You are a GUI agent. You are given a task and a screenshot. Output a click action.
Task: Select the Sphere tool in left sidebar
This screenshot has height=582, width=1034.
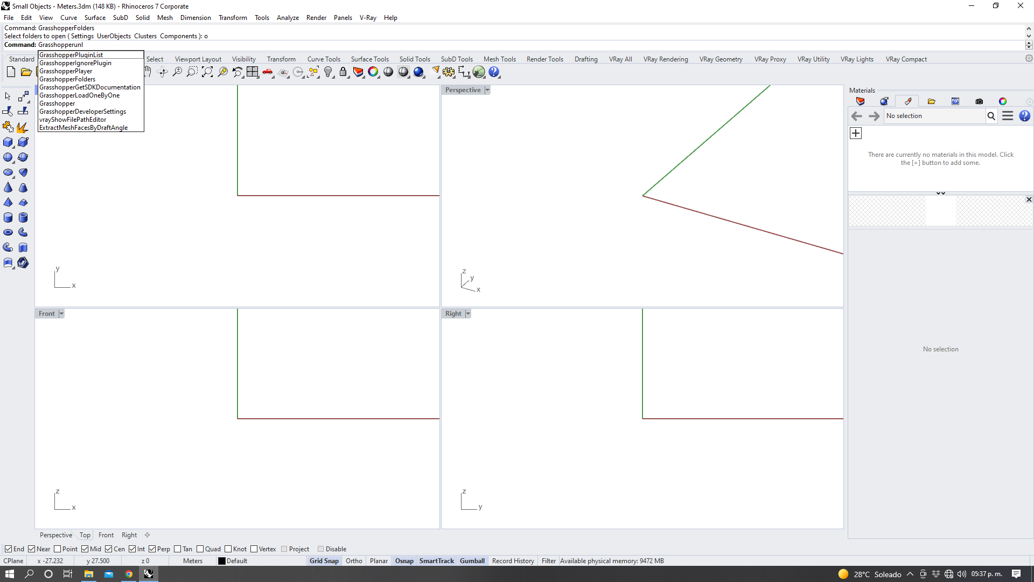point(8,157)
